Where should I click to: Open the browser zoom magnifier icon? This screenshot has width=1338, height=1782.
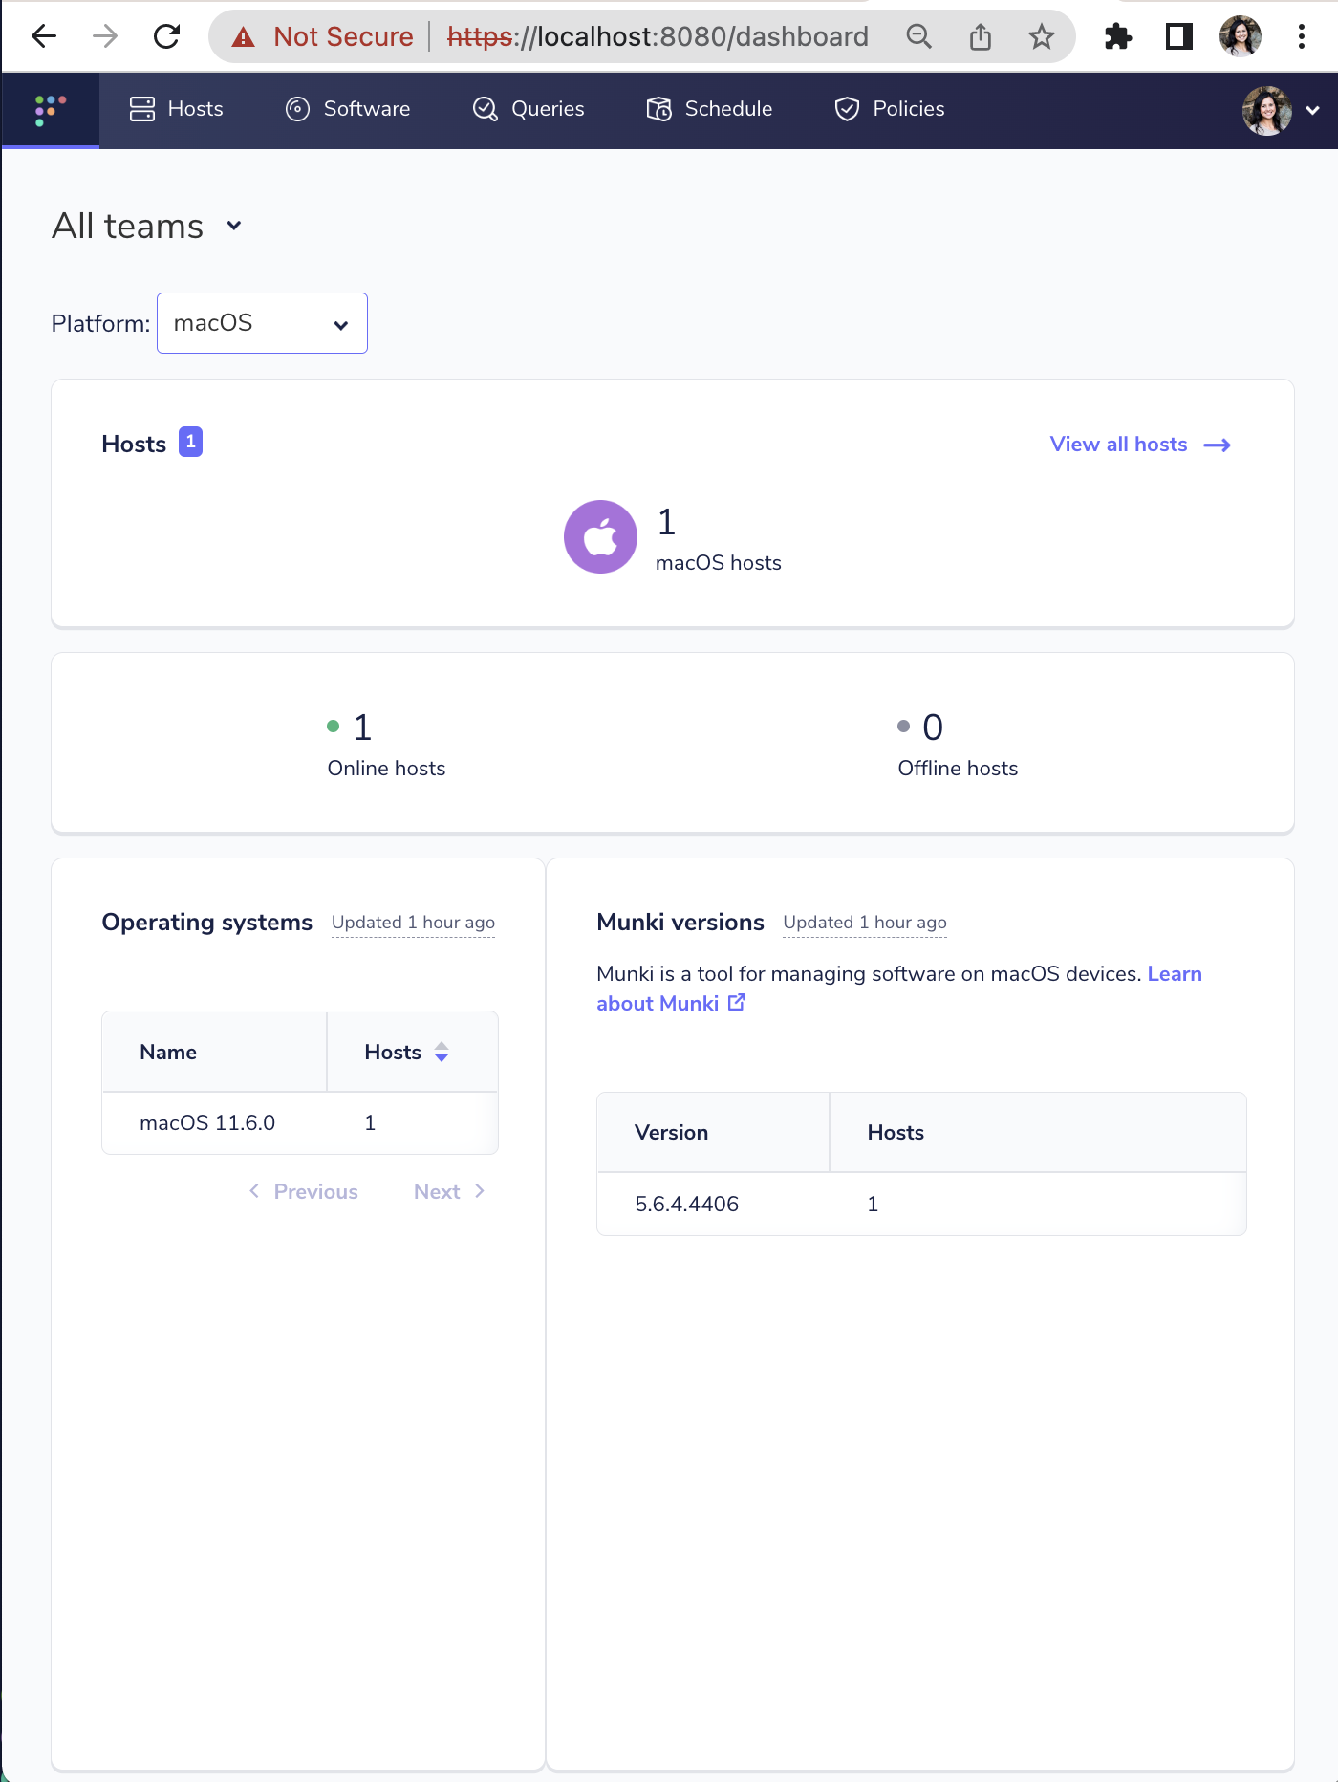pyautogui.click(x=918, y=37)
